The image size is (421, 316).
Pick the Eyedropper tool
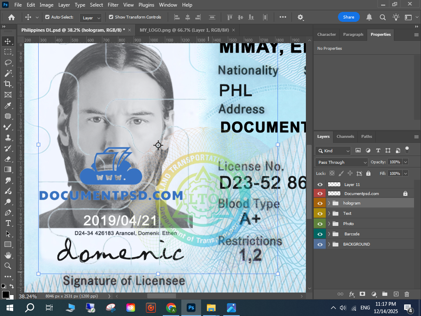(x=8, y=105)
